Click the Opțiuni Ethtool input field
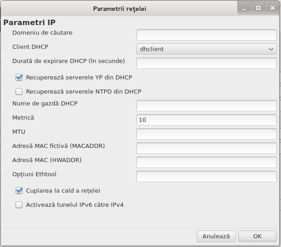 click(207, 177)
